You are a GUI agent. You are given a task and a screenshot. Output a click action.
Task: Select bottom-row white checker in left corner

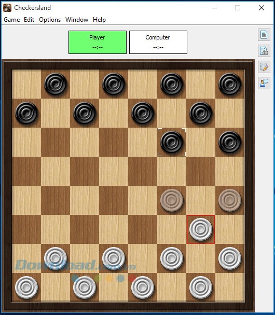click(x=26, y=287)
